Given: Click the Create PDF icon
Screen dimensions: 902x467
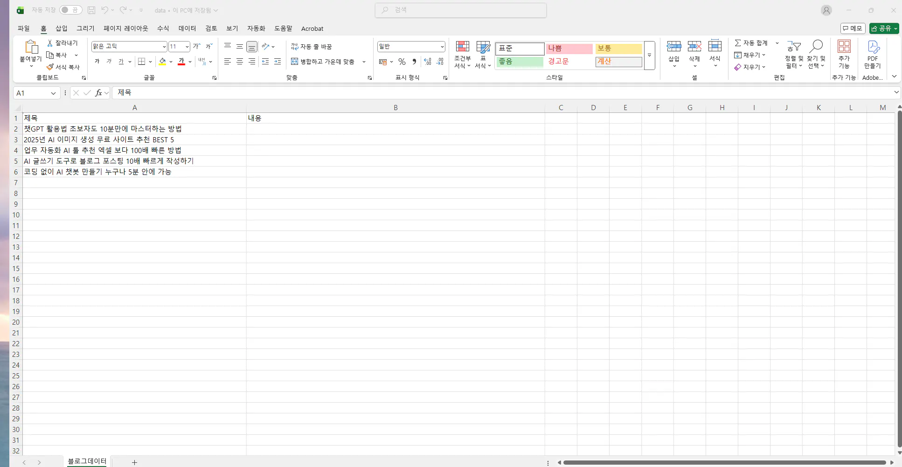Looking at the screenshot, I should 873,47.
